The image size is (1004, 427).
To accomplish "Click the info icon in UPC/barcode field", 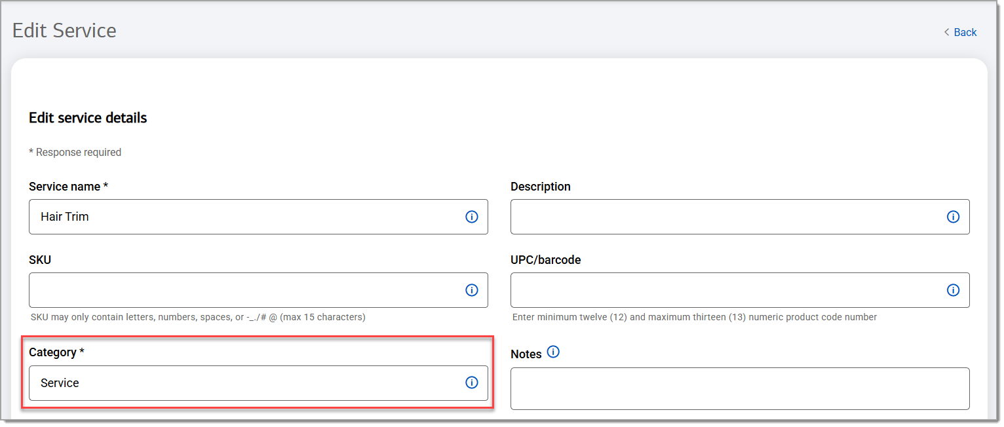I will (953, 290).
